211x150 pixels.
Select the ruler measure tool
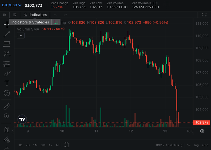[x=7, y=106]
